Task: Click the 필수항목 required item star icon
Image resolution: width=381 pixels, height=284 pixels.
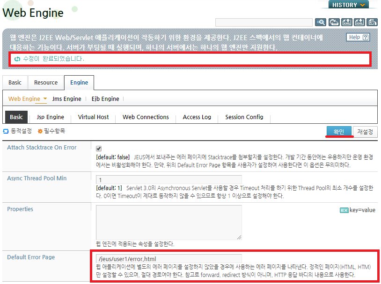Action: coord(40,131)
